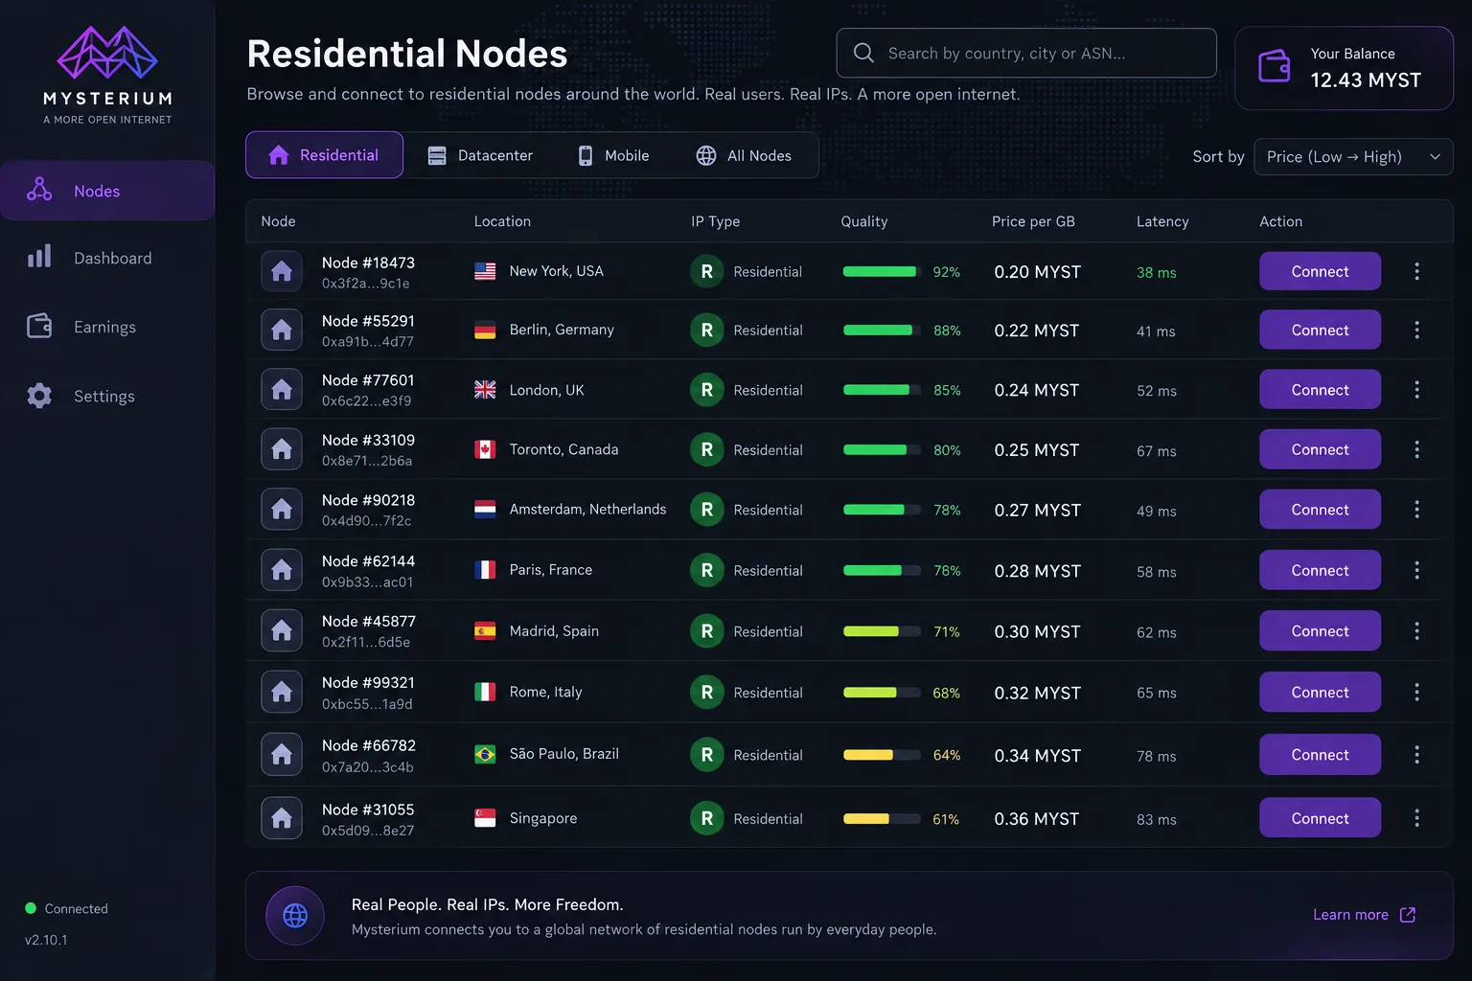Switch to the Mobile tab
Screen dimensions: 1472x981
(613, 155)
